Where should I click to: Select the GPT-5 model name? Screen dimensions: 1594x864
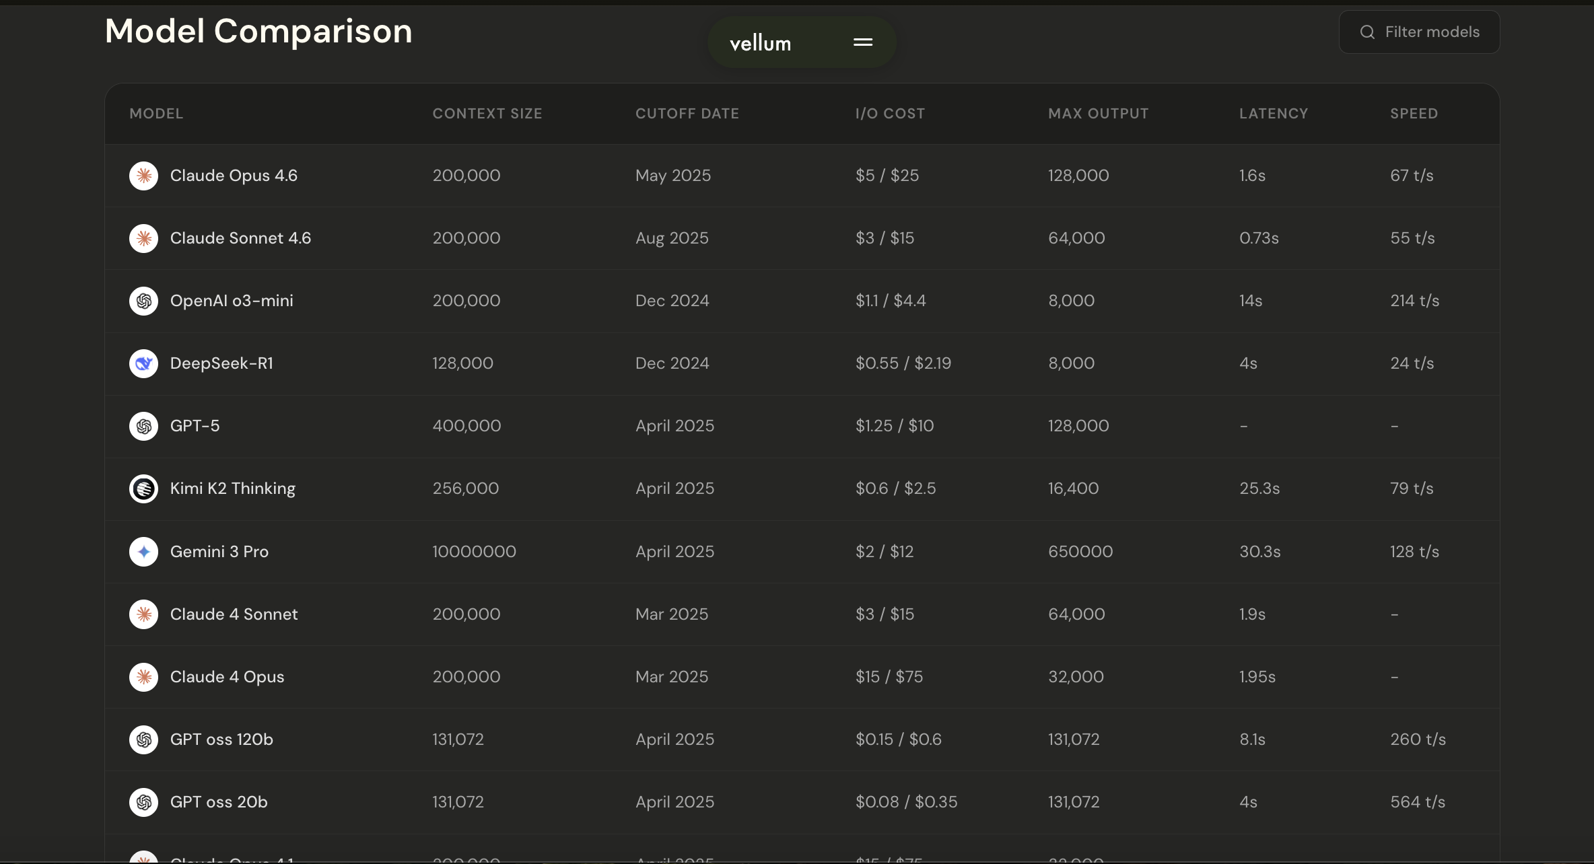point(195,426)
